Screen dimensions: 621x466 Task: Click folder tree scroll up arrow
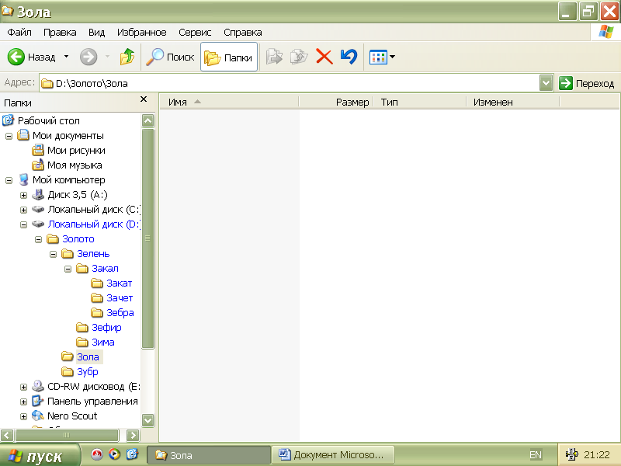147,120
